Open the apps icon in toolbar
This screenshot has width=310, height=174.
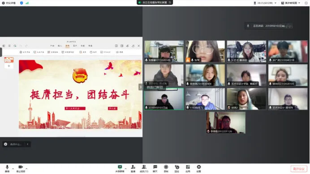[x=188, y=169]
